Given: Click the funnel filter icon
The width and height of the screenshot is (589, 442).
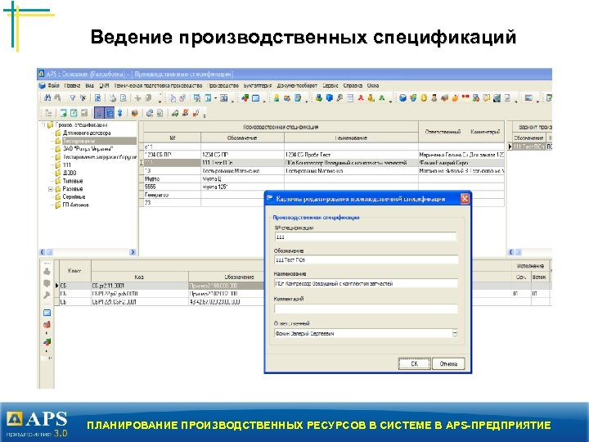Looking at the screenshot, I should (x=73, y=98).
